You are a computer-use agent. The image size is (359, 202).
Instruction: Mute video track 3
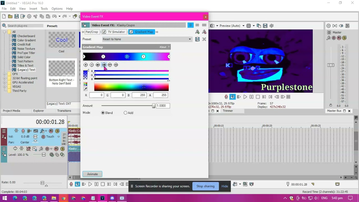(x=56, y=149)
